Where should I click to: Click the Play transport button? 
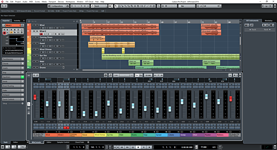click(x=144, y=147)
